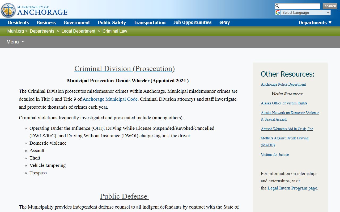The height and width of the screenshot is (212, 340).
Task: Click the SEARCH button
Action: [330, 6]
